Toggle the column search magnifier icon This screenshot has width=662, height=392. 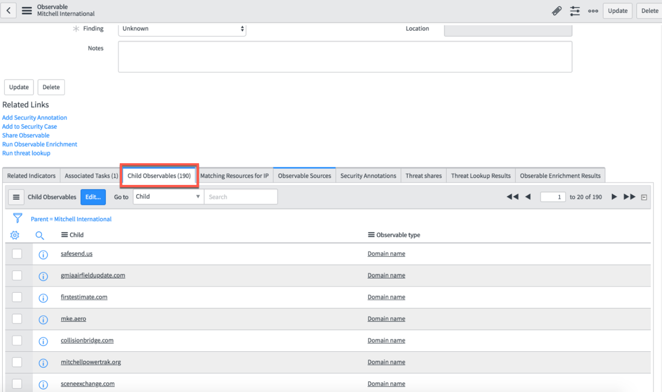coord(40,235)
